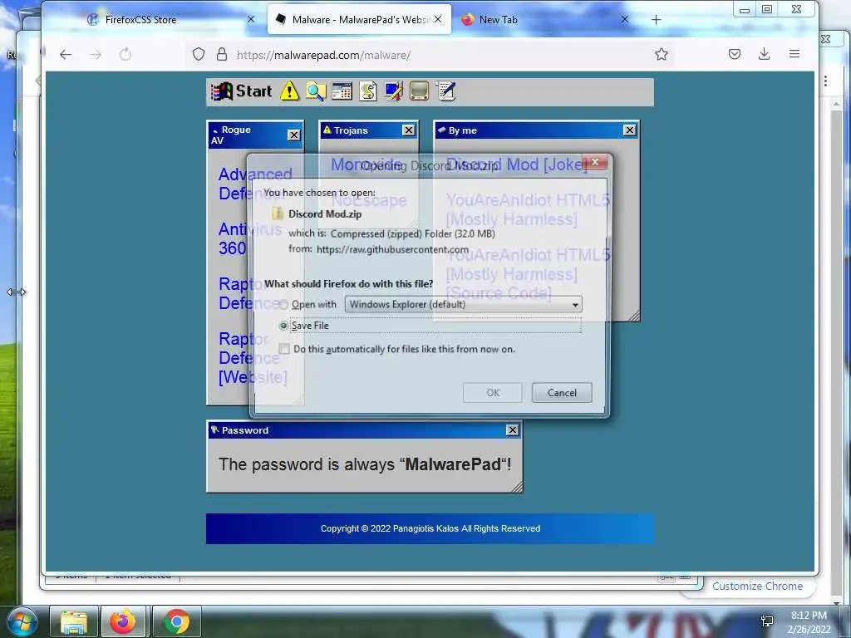Open the script scroll document icon
Viewport: 851px width, 638px height.
[x=368, y=91]
